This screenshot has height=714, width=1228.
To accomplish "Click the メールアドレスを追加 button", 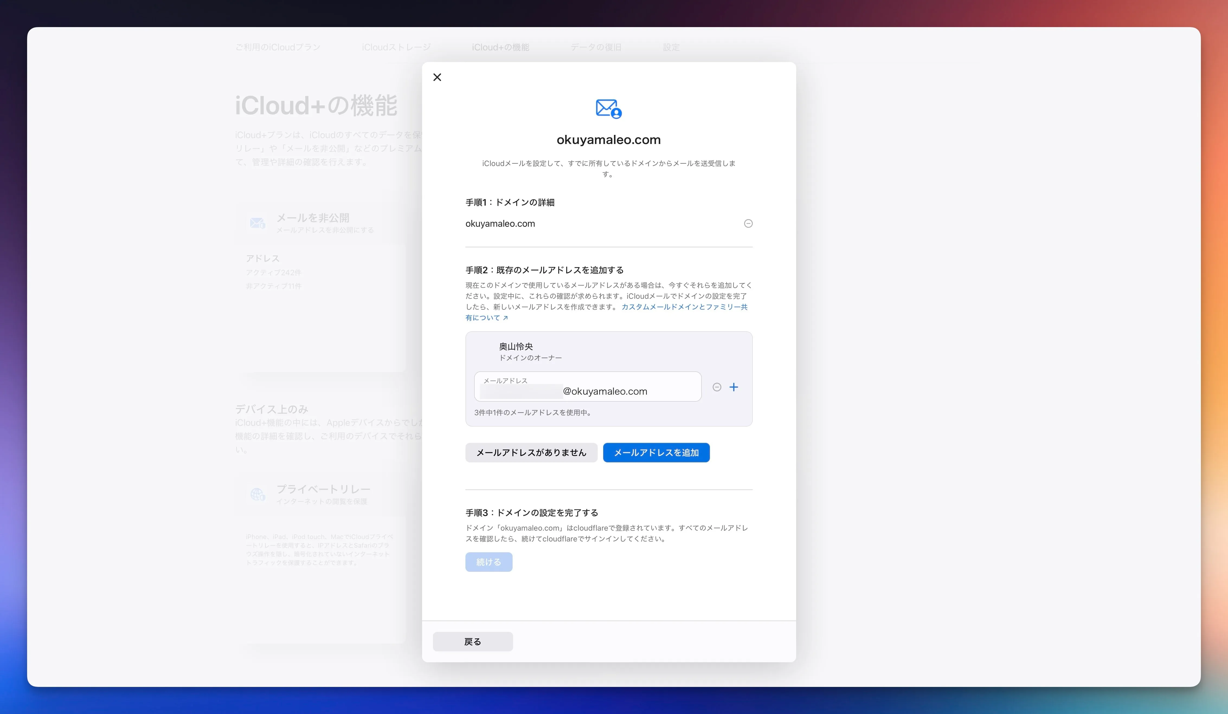I will pyautogui.click(x=656, y=452).
